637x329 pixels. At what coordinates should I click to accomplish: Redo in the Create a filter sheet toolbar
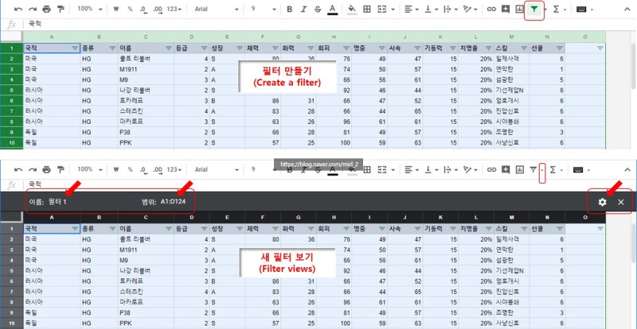(33, 9)
